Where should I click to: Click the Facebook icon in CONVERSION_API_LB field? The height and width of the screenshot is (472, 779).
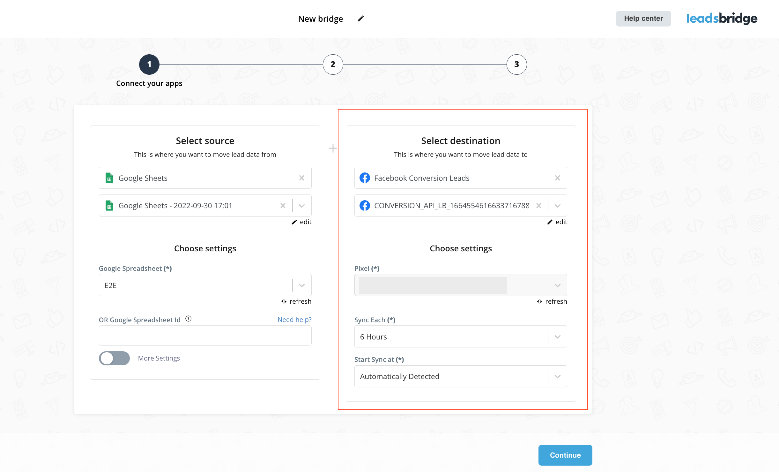coord(365,206)
